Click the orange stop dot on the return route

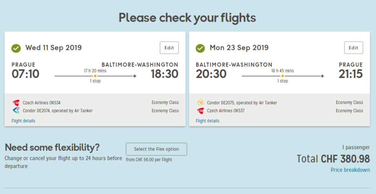pyautogui.click(x=283, y=76)
